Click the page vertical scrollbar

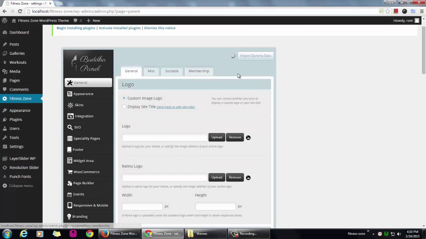[x=424, y=50]
